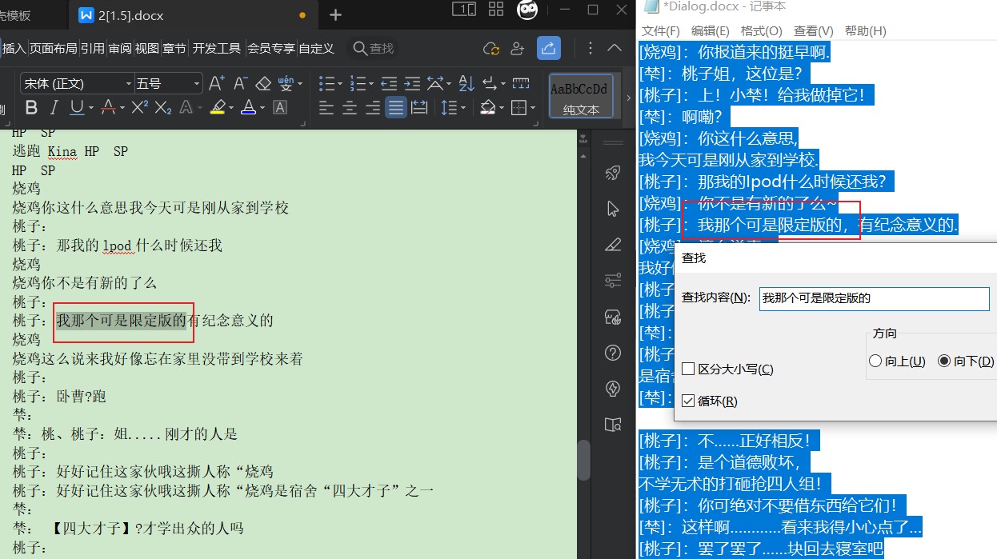Expand the numbered list style dropdown arrow
This screenshot has height=559, width=997.
372,84
